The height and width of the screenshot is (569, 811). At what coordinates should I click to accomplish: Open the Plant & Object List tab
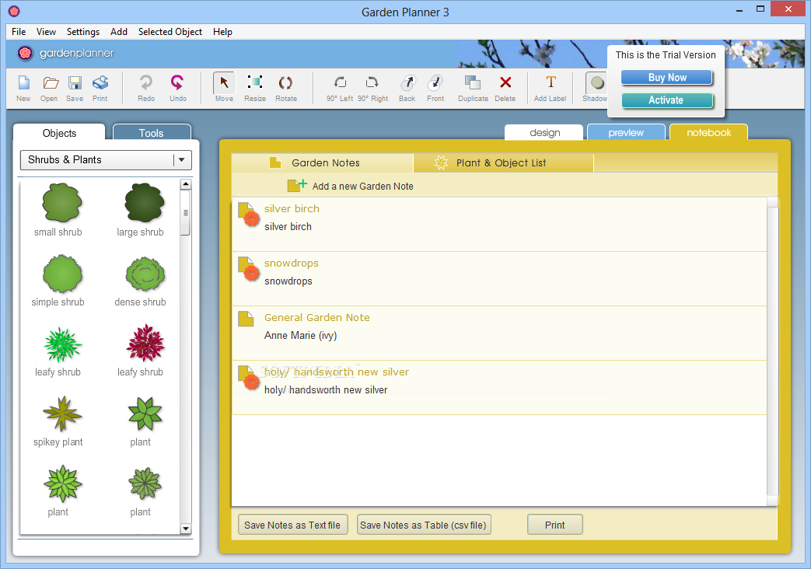503,163
